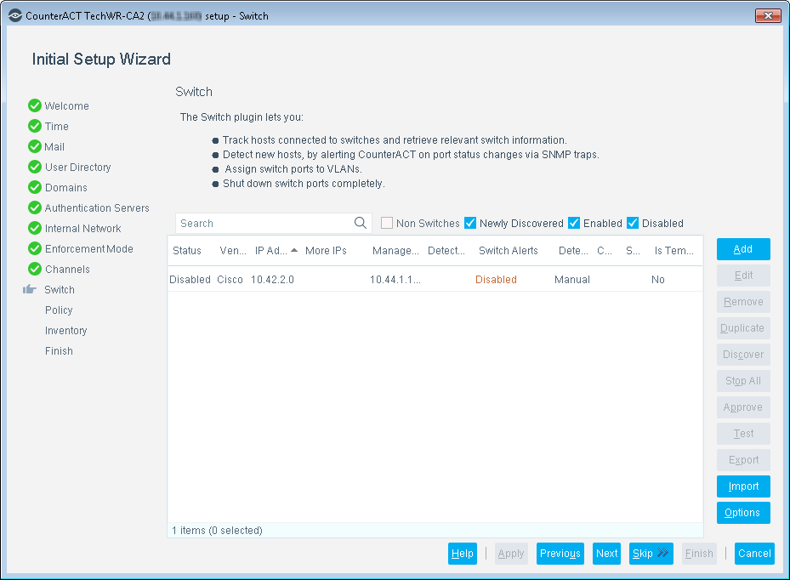Screen dimensions: 790x580
Task: Click the green checkmark next to Domains
Action: coord(35,187)
